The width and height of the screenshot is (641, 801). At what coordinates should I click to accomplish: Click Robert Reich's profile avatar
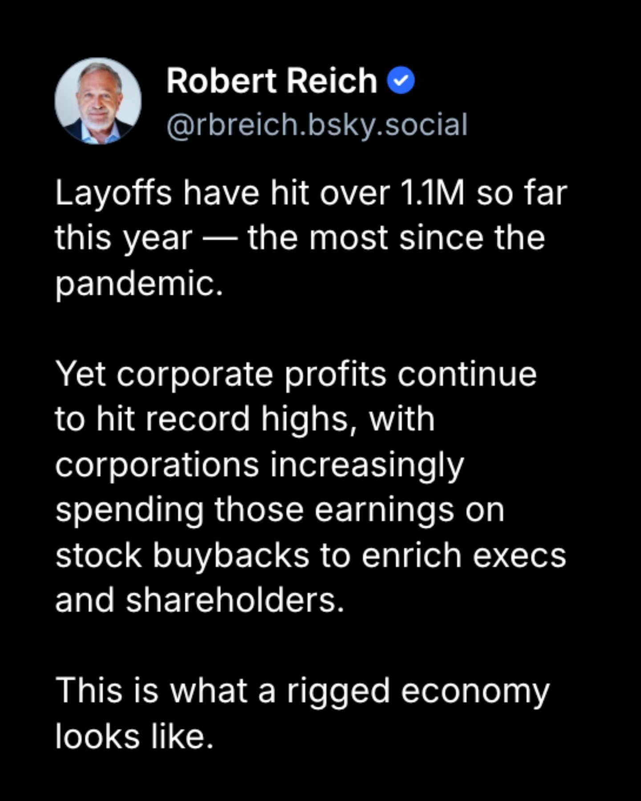click(98, 101)
